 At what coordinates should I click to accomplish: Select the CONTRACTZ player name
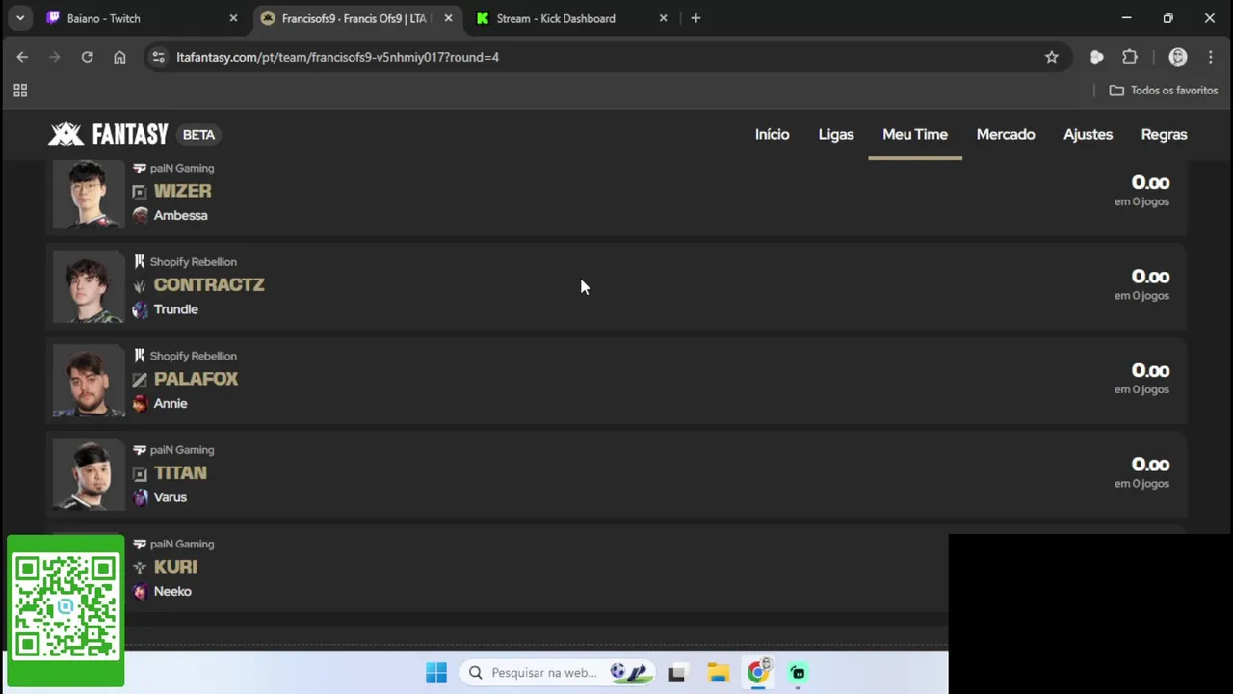pos(209,285)
